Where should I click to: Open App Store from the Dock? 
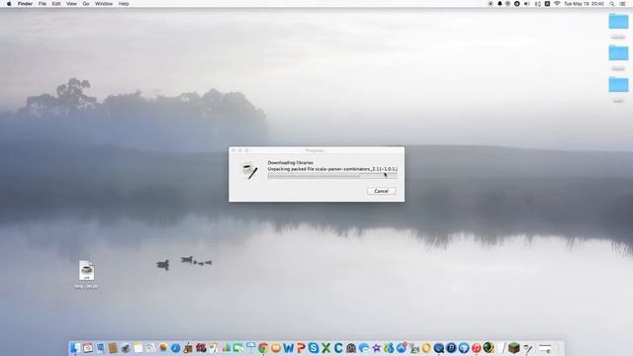point(402,347)
